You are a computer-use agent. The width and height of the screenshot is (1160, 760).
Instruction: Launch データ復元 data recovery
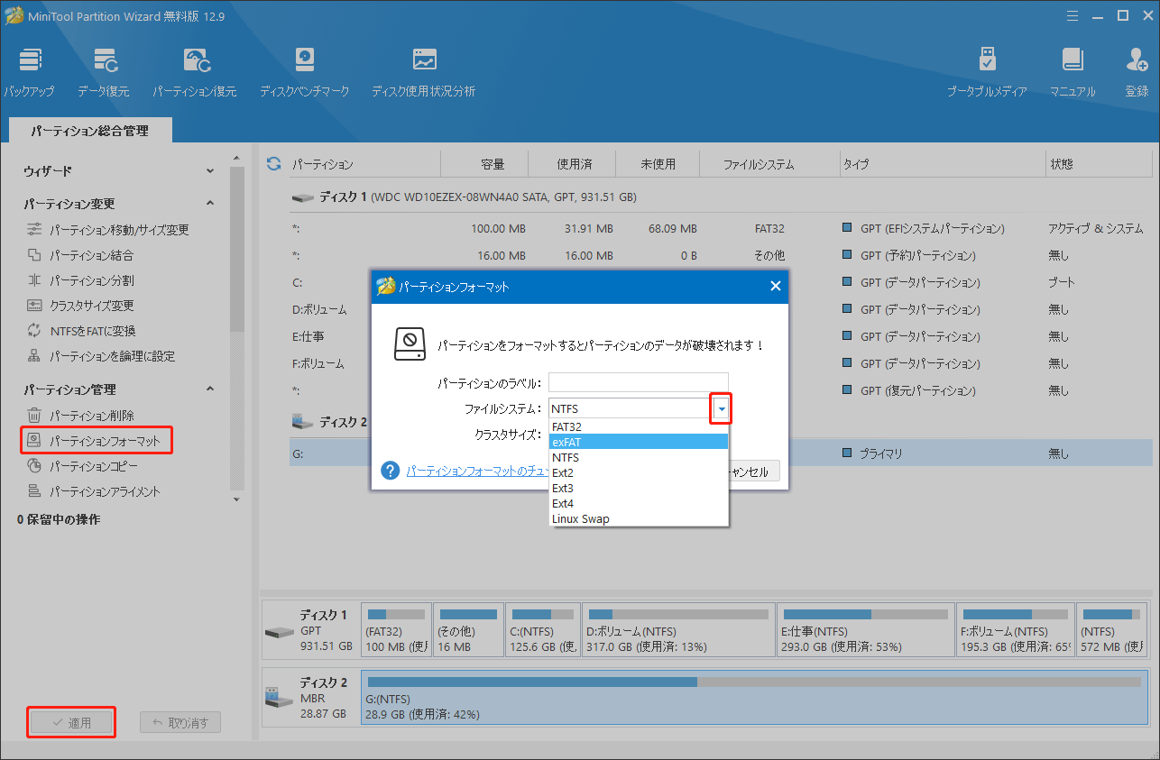(x=103, y=73)
